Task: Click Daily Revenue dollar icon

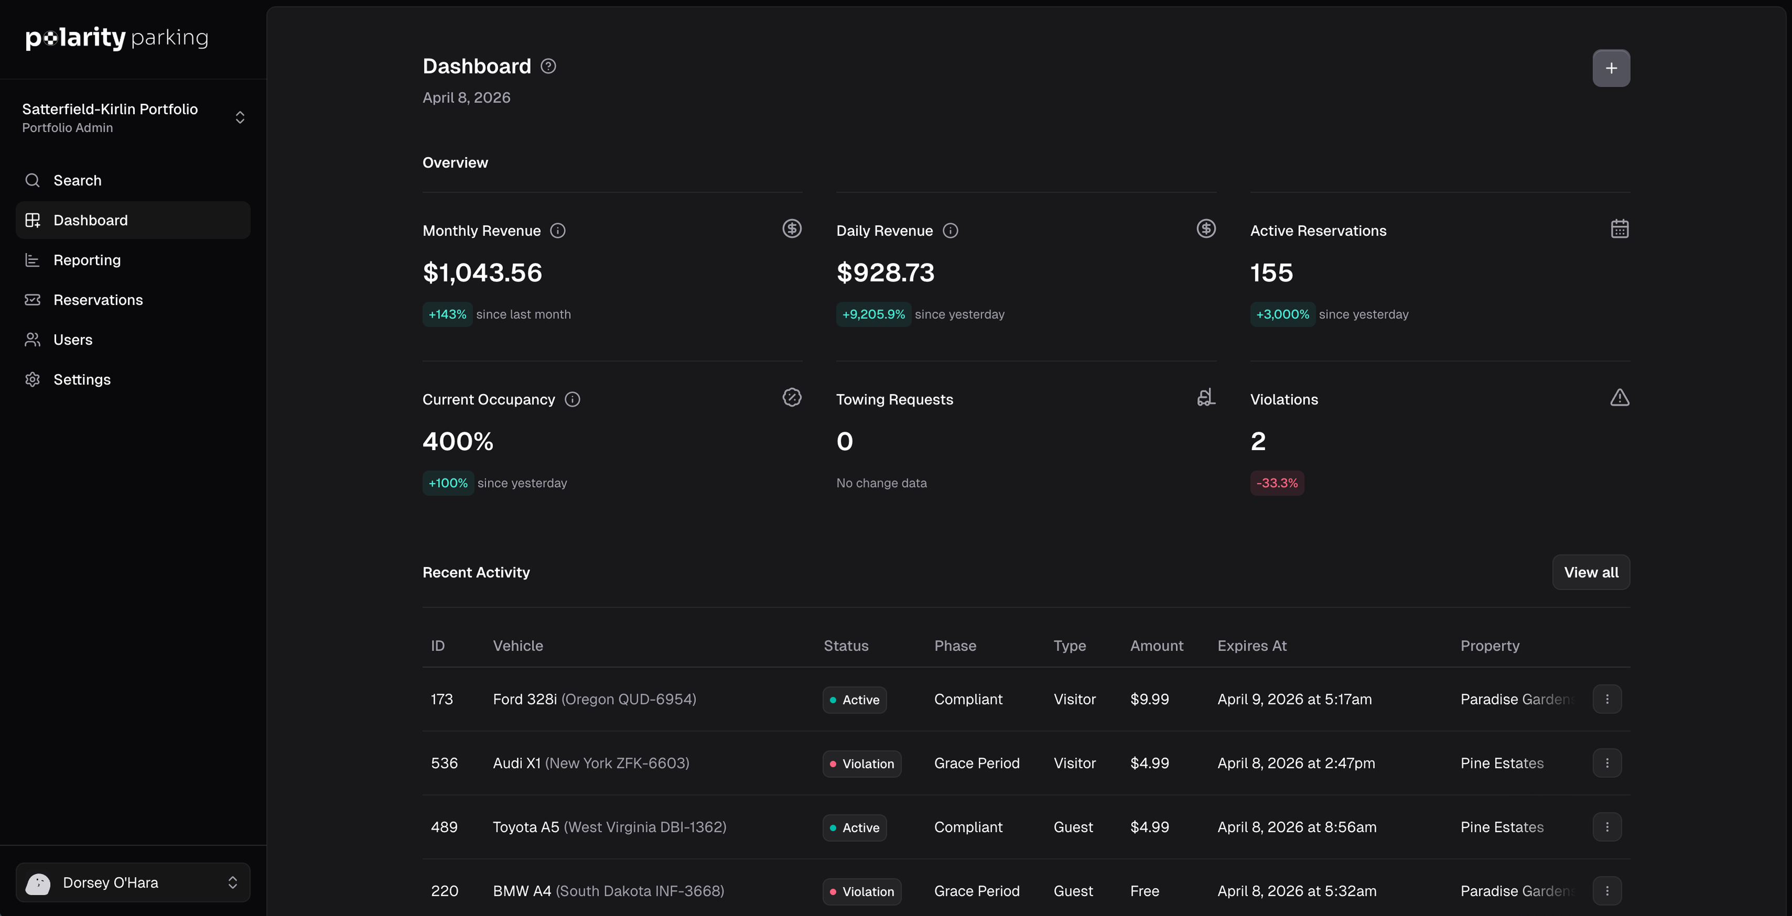Action: [x=1206, y=229]
